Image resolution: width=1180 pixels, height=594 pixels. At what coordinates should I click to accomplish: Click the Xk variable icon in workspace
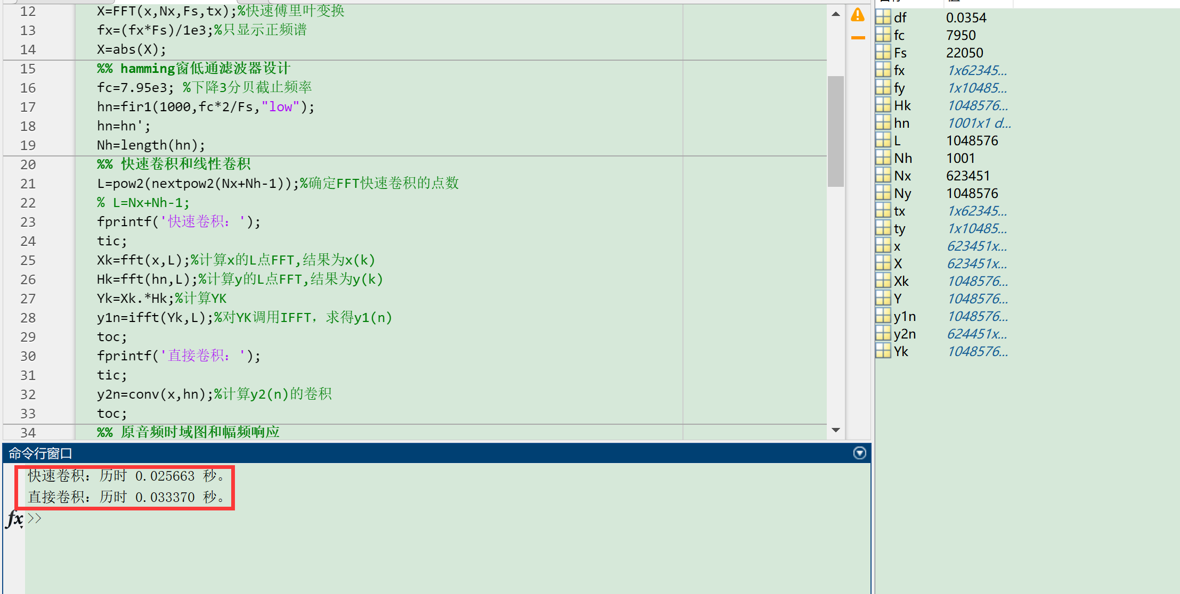click(883, 281)
